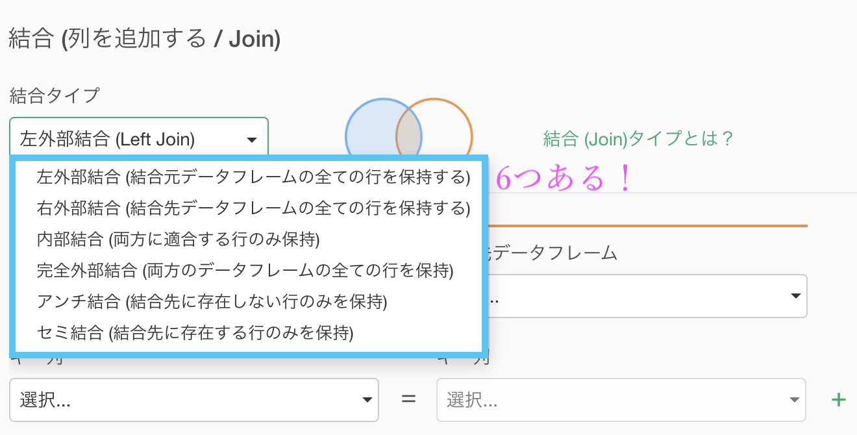Click the green plus icon to add key column
The width and height of the screenshot is (857, 435).
click(839, 400)
